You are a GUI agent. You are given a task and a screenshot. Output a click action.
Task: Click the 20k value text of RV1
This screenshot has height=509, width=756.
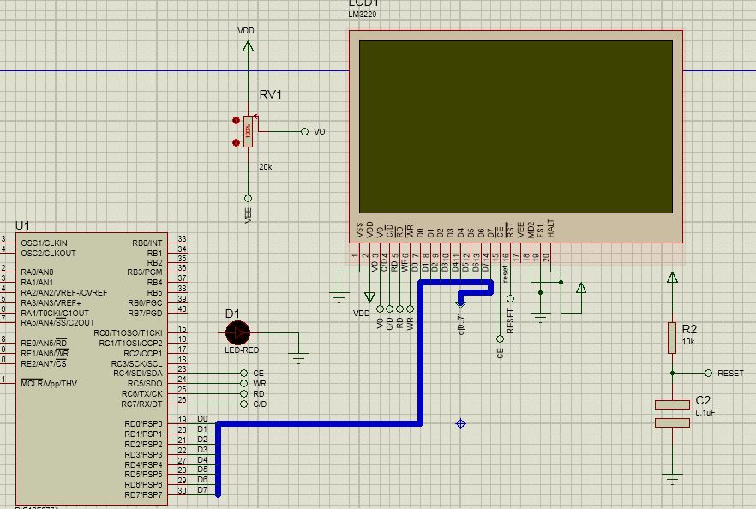tap(266, 167)
